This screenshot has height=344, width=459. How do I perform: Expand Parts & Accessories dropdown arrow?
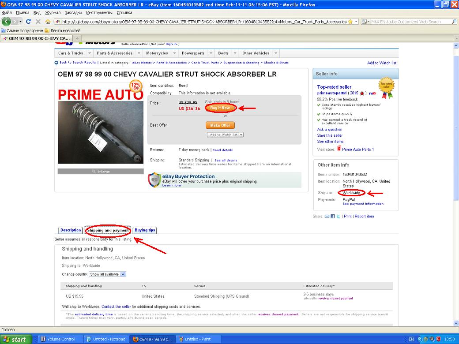click(x=139, y=53)
